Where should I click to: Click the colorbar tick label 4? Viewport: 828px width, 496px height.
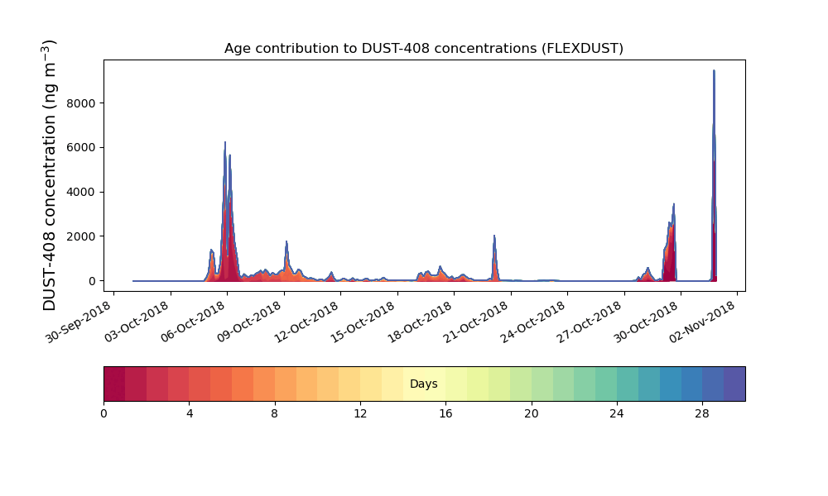pyautogui.click(x=190, y=414)
